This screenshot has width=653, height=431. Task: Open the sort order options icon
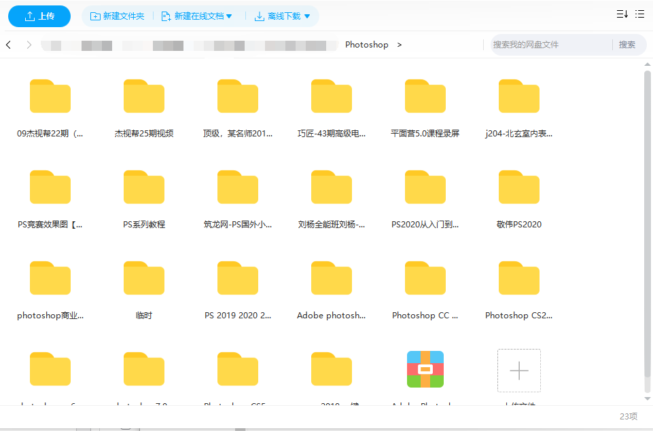pos(622,14)
